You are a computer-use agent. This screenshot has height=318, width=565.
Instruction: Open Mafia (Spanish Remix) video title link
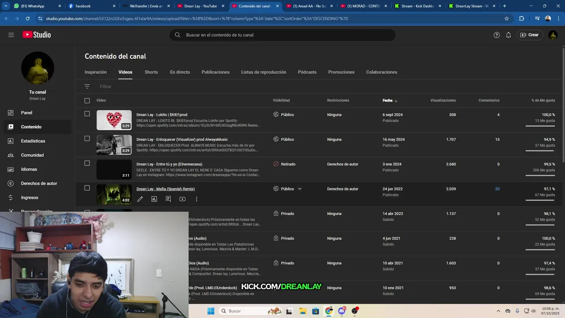tap(166, 189)
